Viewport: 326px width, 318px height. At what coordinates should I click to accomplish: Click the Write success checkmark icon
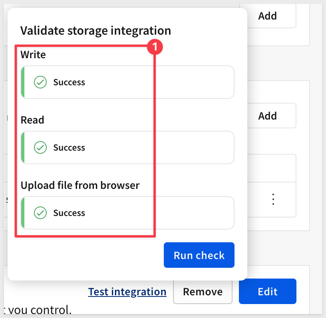click(x=40, y=82)
